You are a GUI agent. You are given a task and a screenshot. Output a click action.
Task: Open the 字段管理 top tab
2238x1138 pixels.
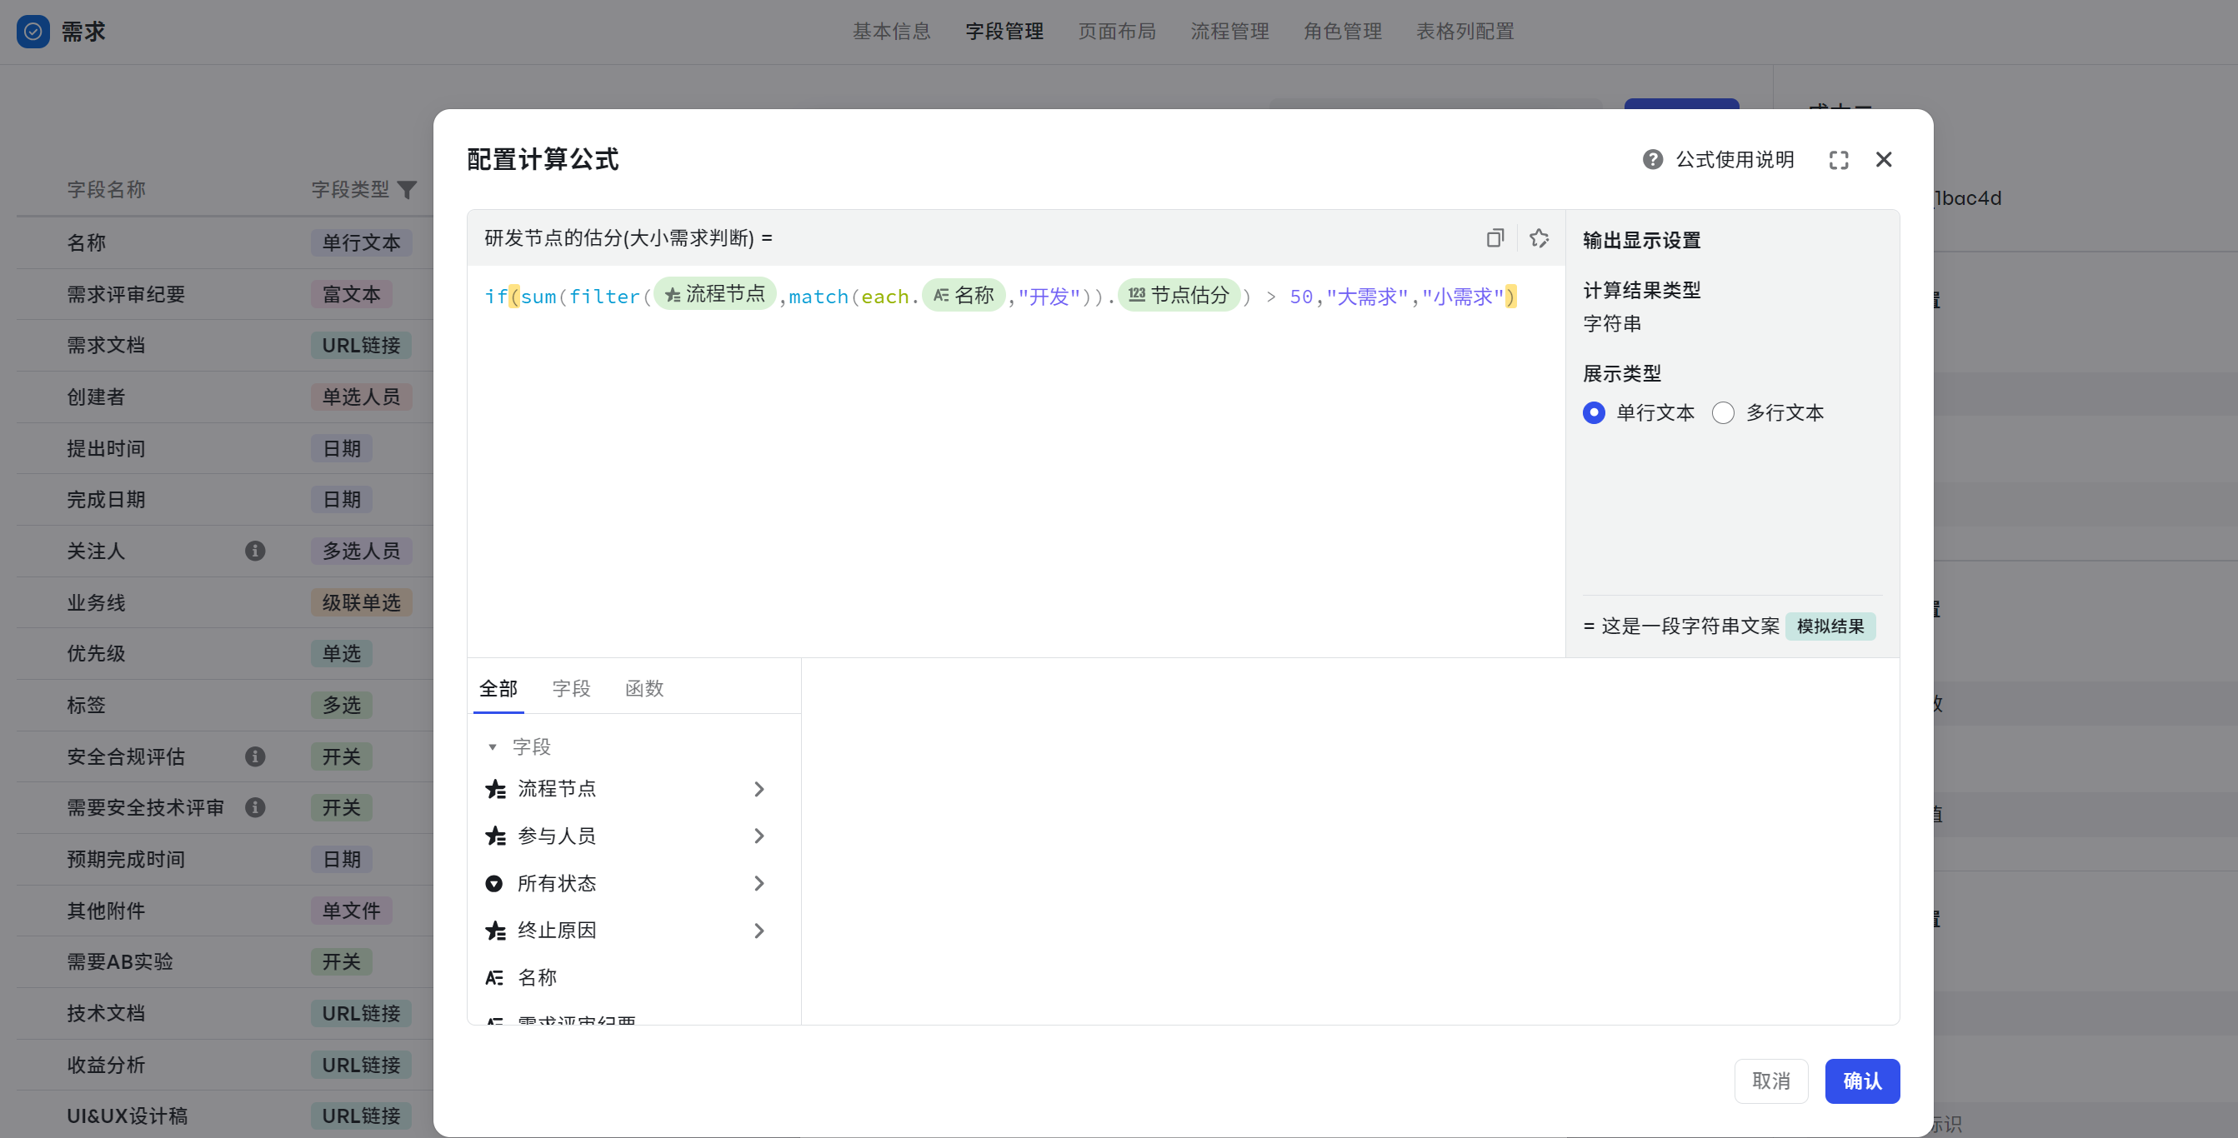[x=1004, y=32]
